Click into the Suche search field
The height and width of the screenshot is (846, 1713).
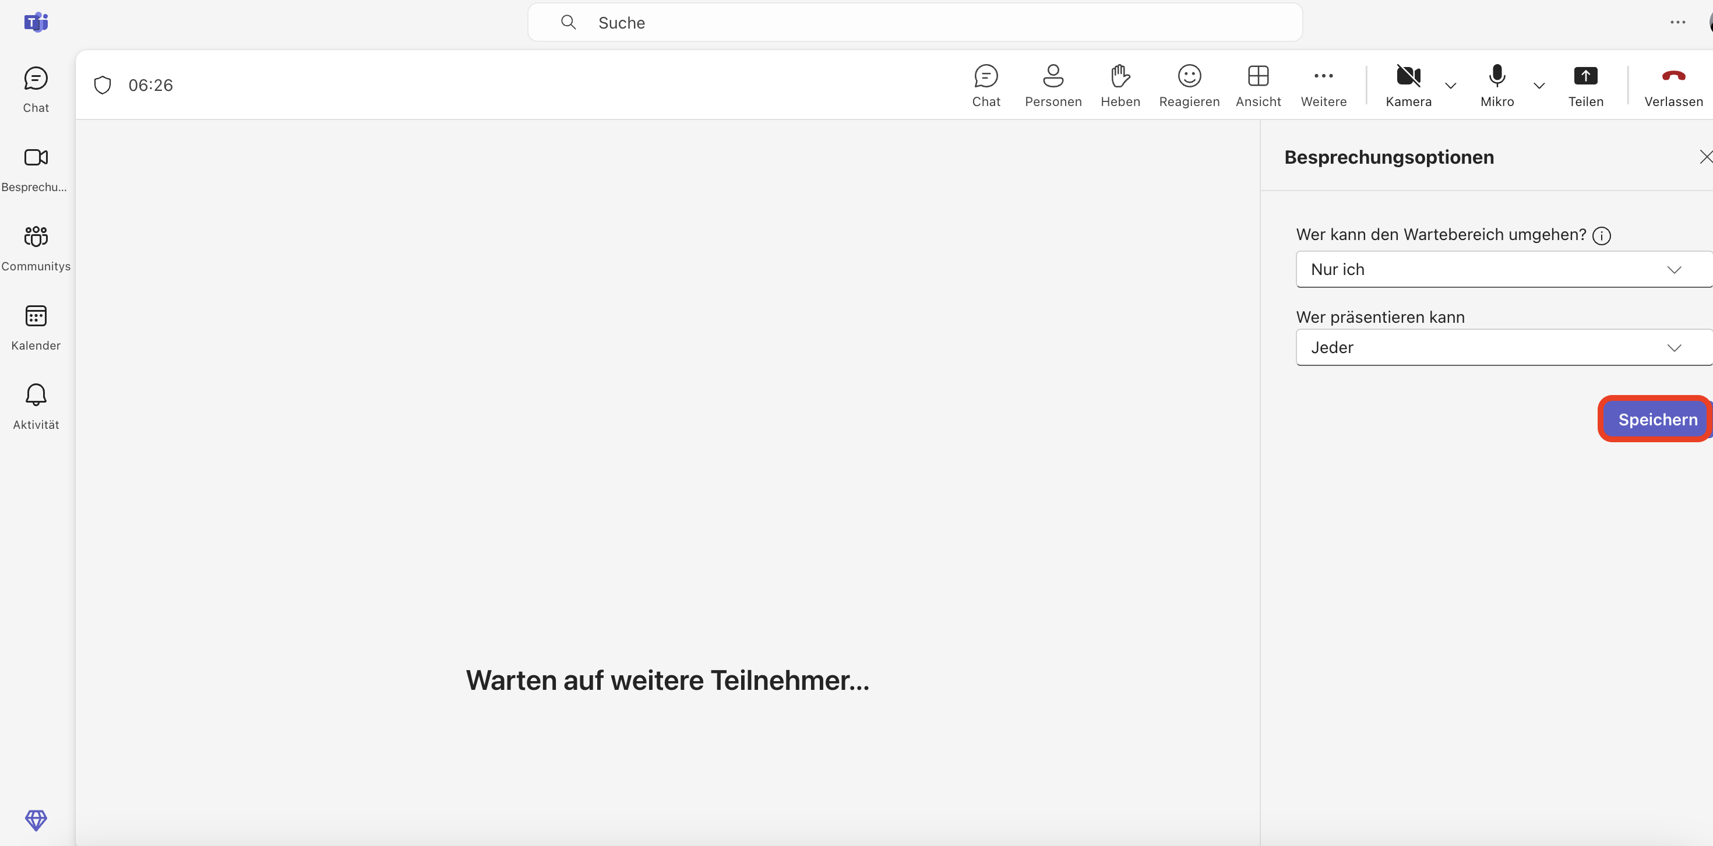tap(914, 23)
